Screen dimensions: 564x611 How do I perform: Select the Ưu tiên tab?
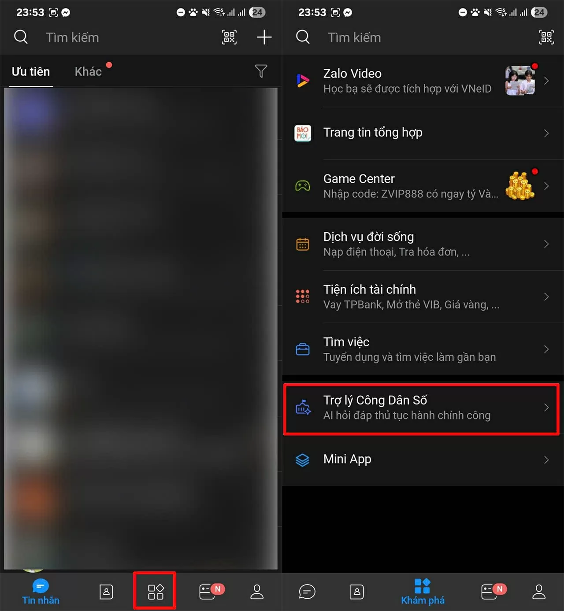tap(31, 71)
